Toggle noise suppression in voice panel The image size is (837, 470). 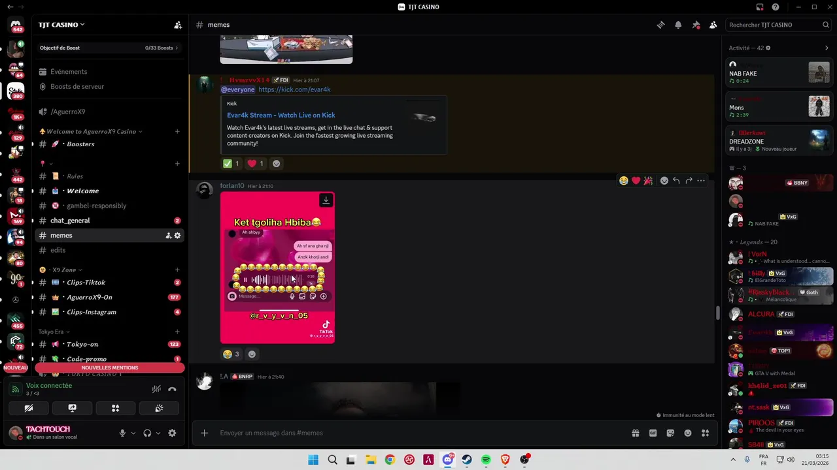point(156,389)
